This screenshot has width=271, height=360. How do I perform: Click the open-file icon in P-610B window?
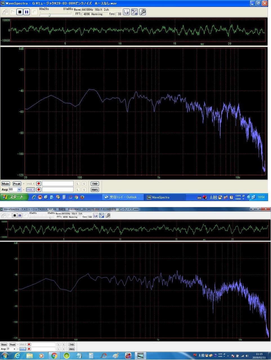3,215
